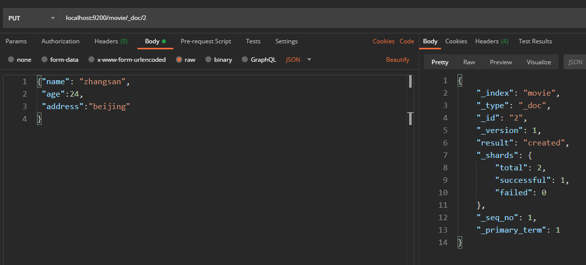
Task: Click the "_version" key in response
Action: pyautogui.click(x=500, y=130)
